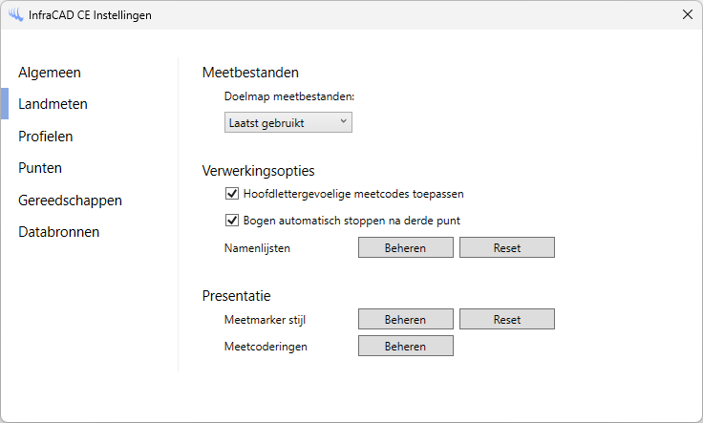Open the Doelmap meetbestanden dropdown
The height and width of the screenshot is (423, 703).
[x=287, y=122]
